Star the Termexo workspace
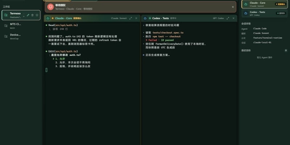Screen dimensions: 290x145 click(37, 15)
